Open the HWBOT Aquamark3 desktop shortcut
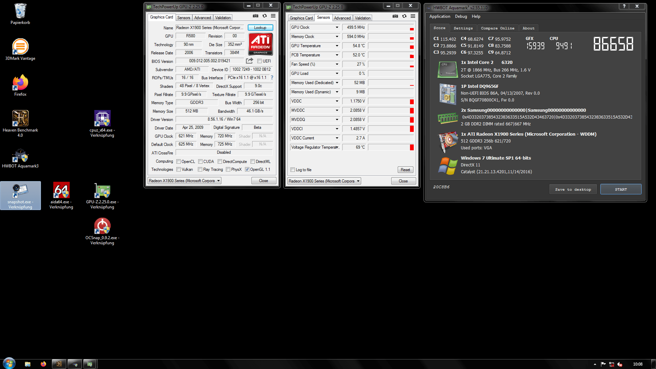Image resolution: width=656 pixels, height=369 pixels. (20, 159)
